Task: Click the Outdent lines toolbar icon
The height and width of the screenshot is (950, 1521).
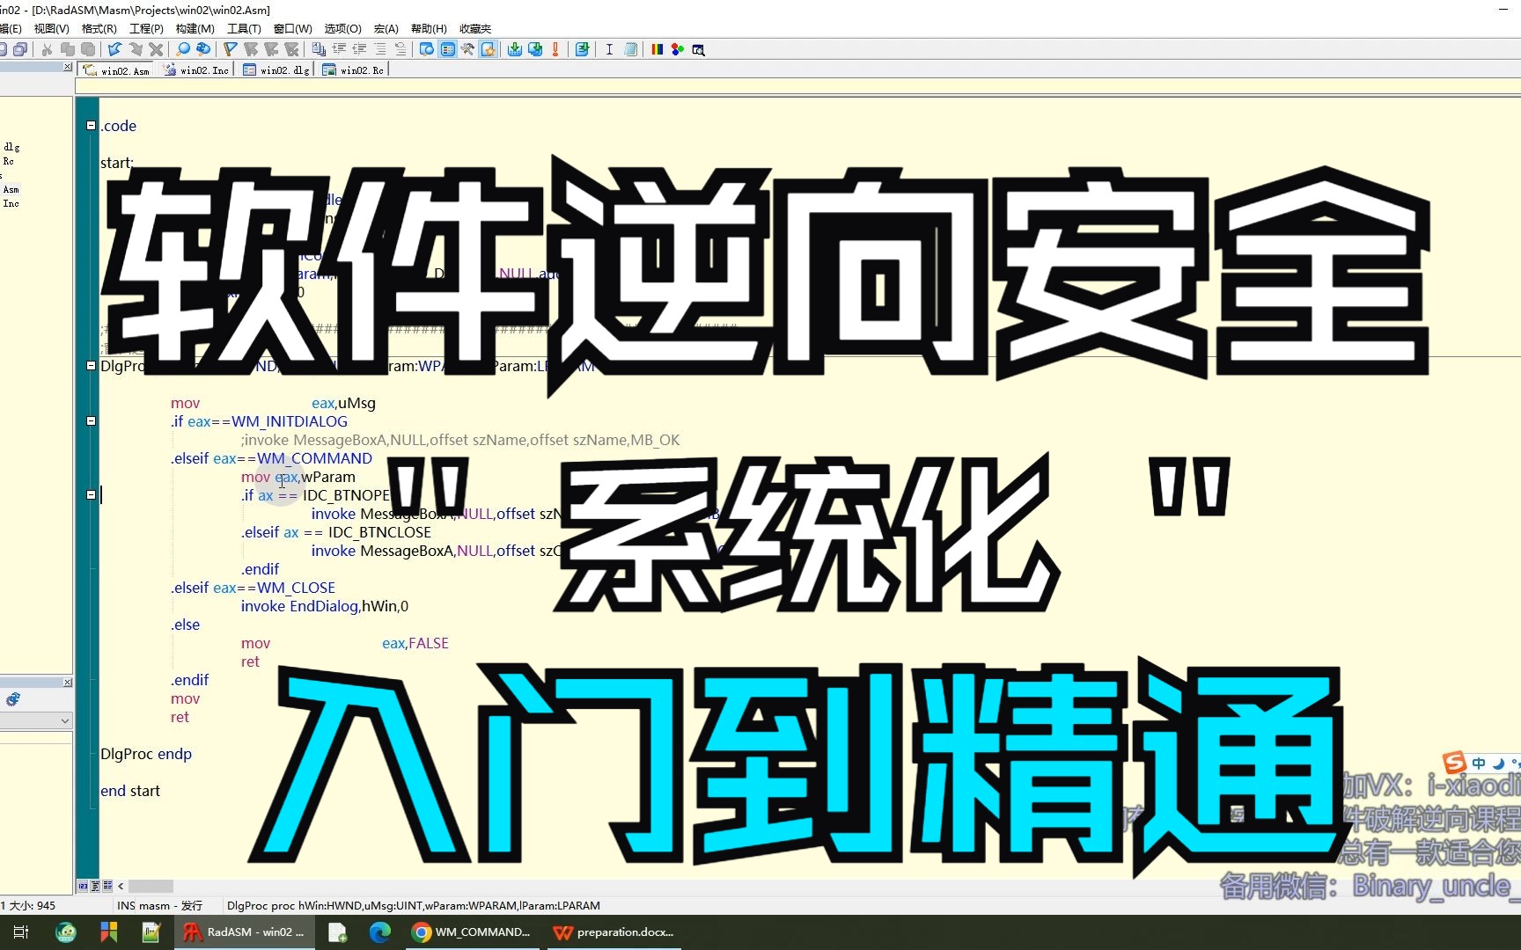Action: coord(359,49)
